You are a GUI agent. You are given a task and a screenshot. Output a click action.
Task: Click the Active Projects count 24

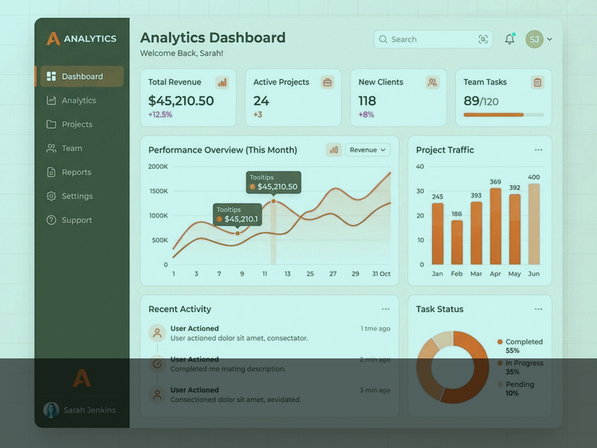tap(261, 101)
